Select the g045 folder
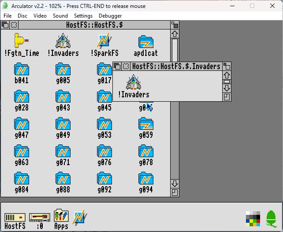283x232 pixels. [x=104, y=100]
